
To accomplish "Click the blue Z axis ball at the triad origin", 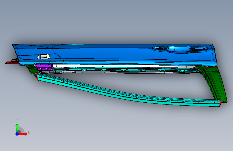I will 17,134.
